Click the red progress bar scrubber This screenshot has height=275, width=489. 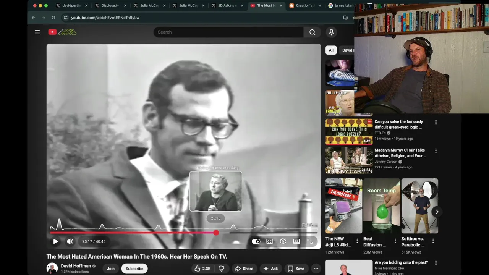(x=216, y=233)
